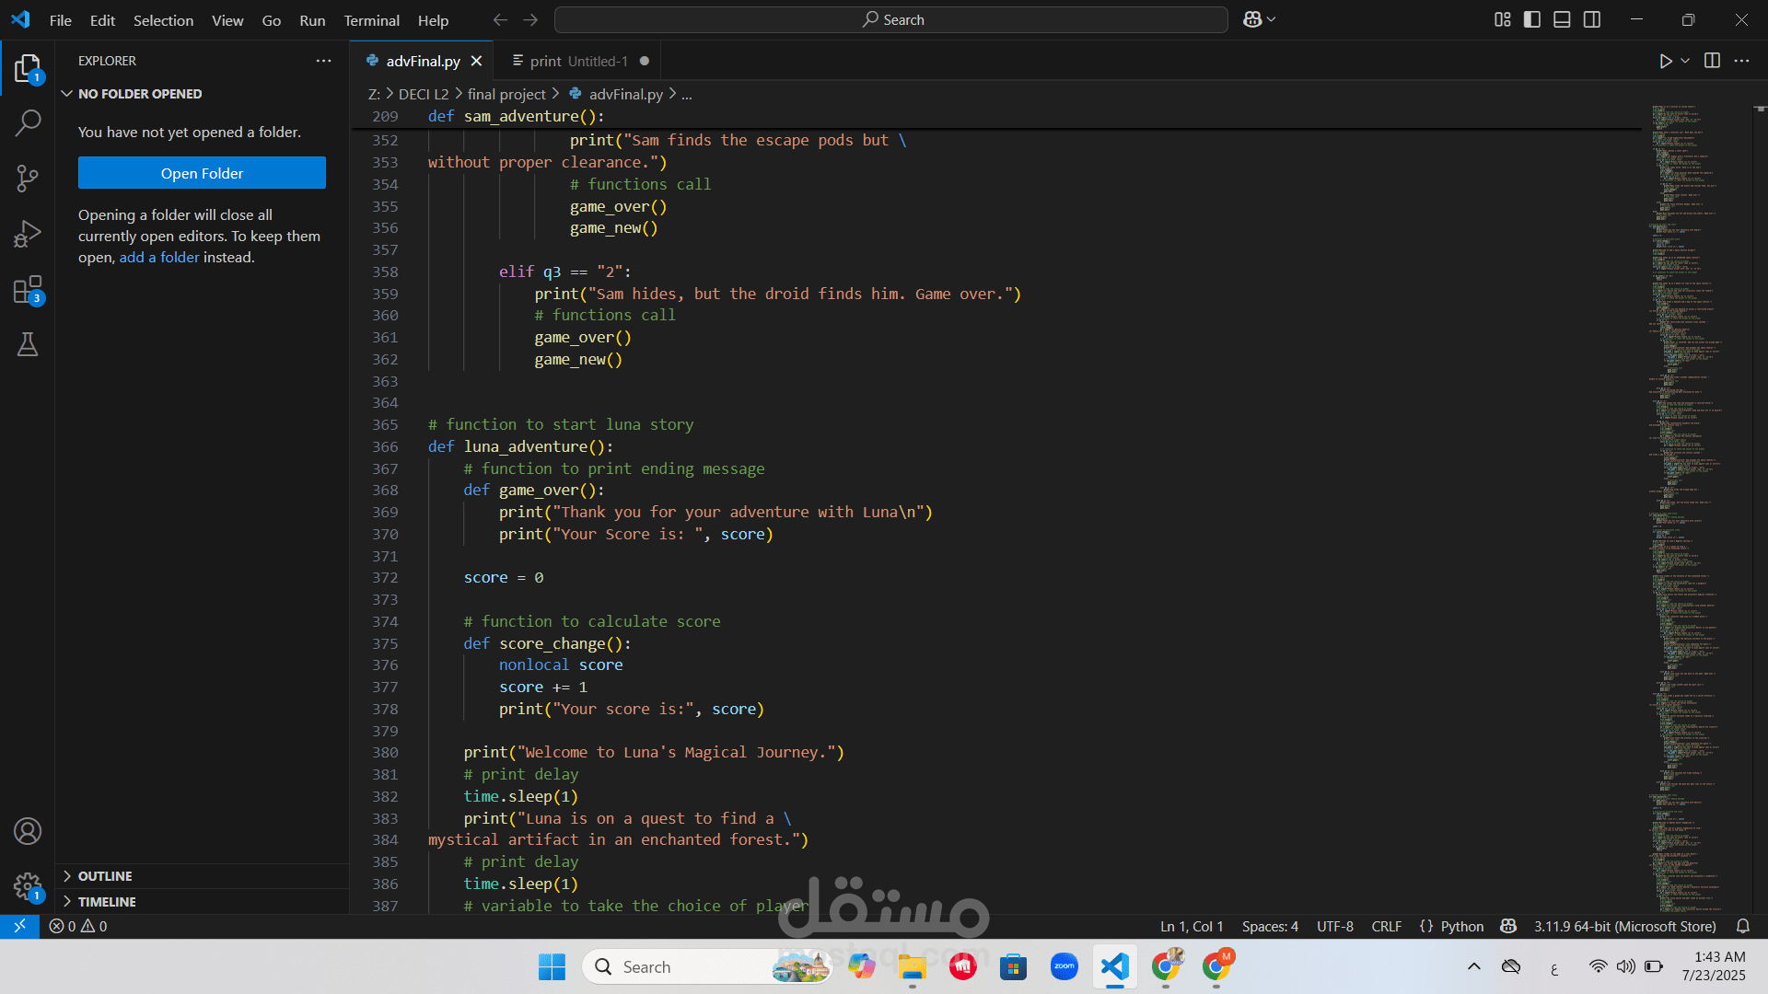Click the minimap code overview

pyautogui.click(x=1685, y=460)
